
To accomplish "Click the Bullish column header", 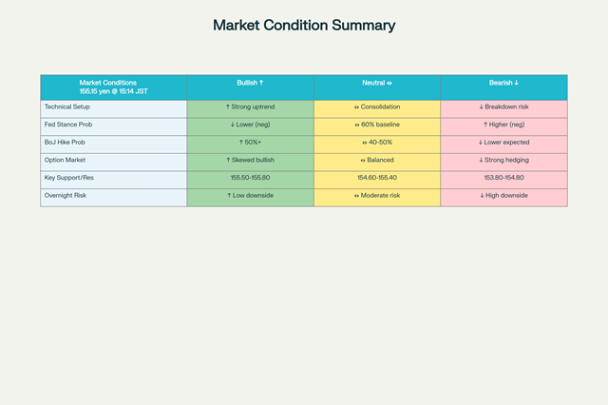I will coord(250,84).
